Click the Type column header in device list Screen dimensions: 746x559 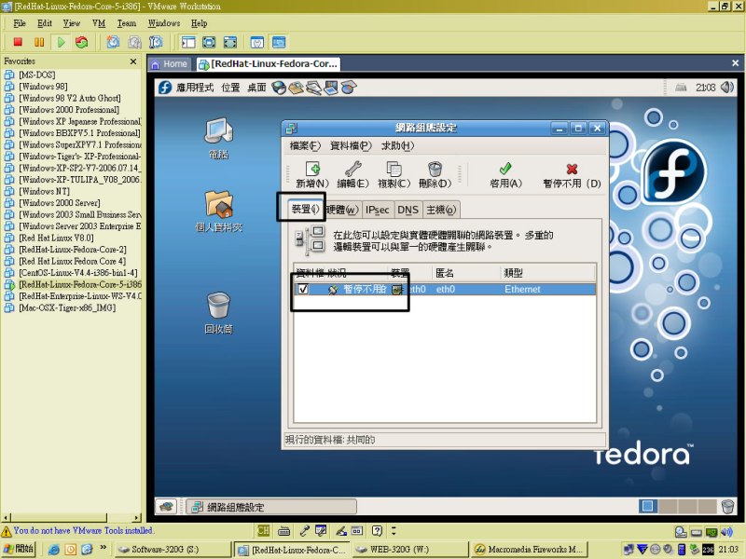547,273
